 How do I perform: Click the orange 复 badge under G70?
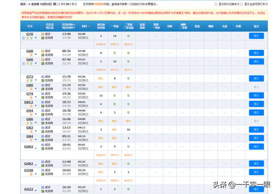[28, 38]
